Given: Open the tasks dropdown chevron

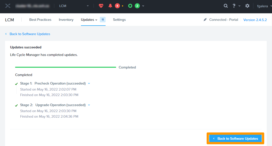Looking at the screenshot, I should click(143, 6).
